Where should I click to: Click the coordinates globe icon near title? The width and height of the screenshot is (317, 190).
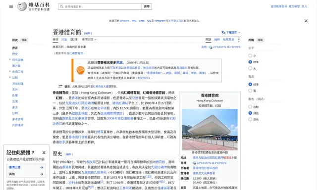[x=211, y=47]
